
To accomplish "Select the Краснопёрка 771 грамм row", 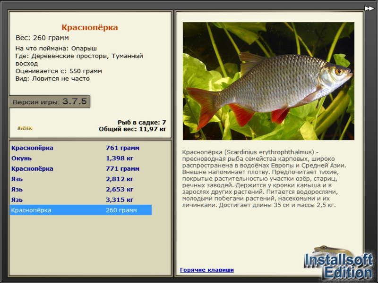I will point(81,168).
